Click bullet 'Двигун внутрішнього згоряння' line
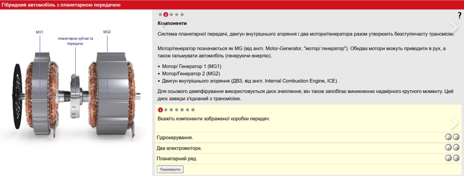 coord(250,81)
